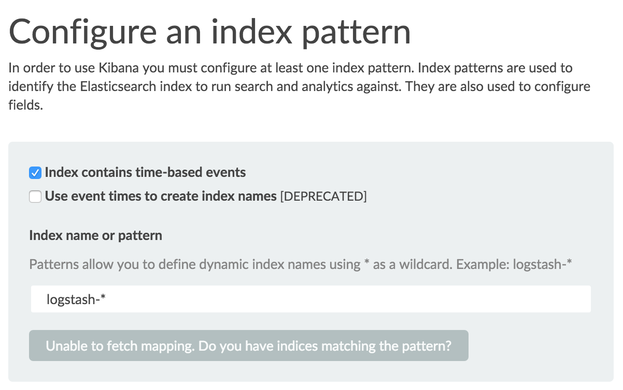Viewport: 623px width, 390px height.
Task: Click the label "Index contains time-based events"
Action: point(145,172)
